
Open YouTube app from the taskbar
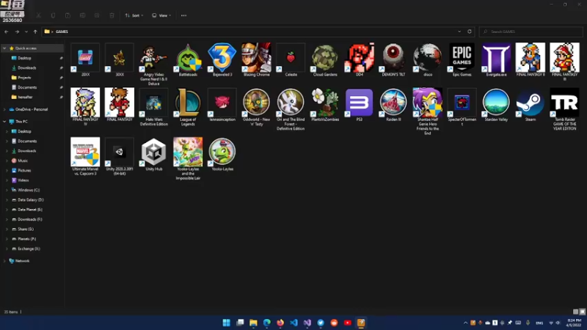click(x=348, y=323)
